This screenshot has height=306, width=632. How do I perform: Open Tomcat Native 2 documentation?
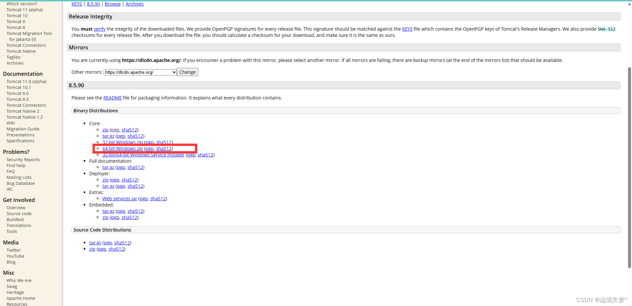(x=23, y=111)
